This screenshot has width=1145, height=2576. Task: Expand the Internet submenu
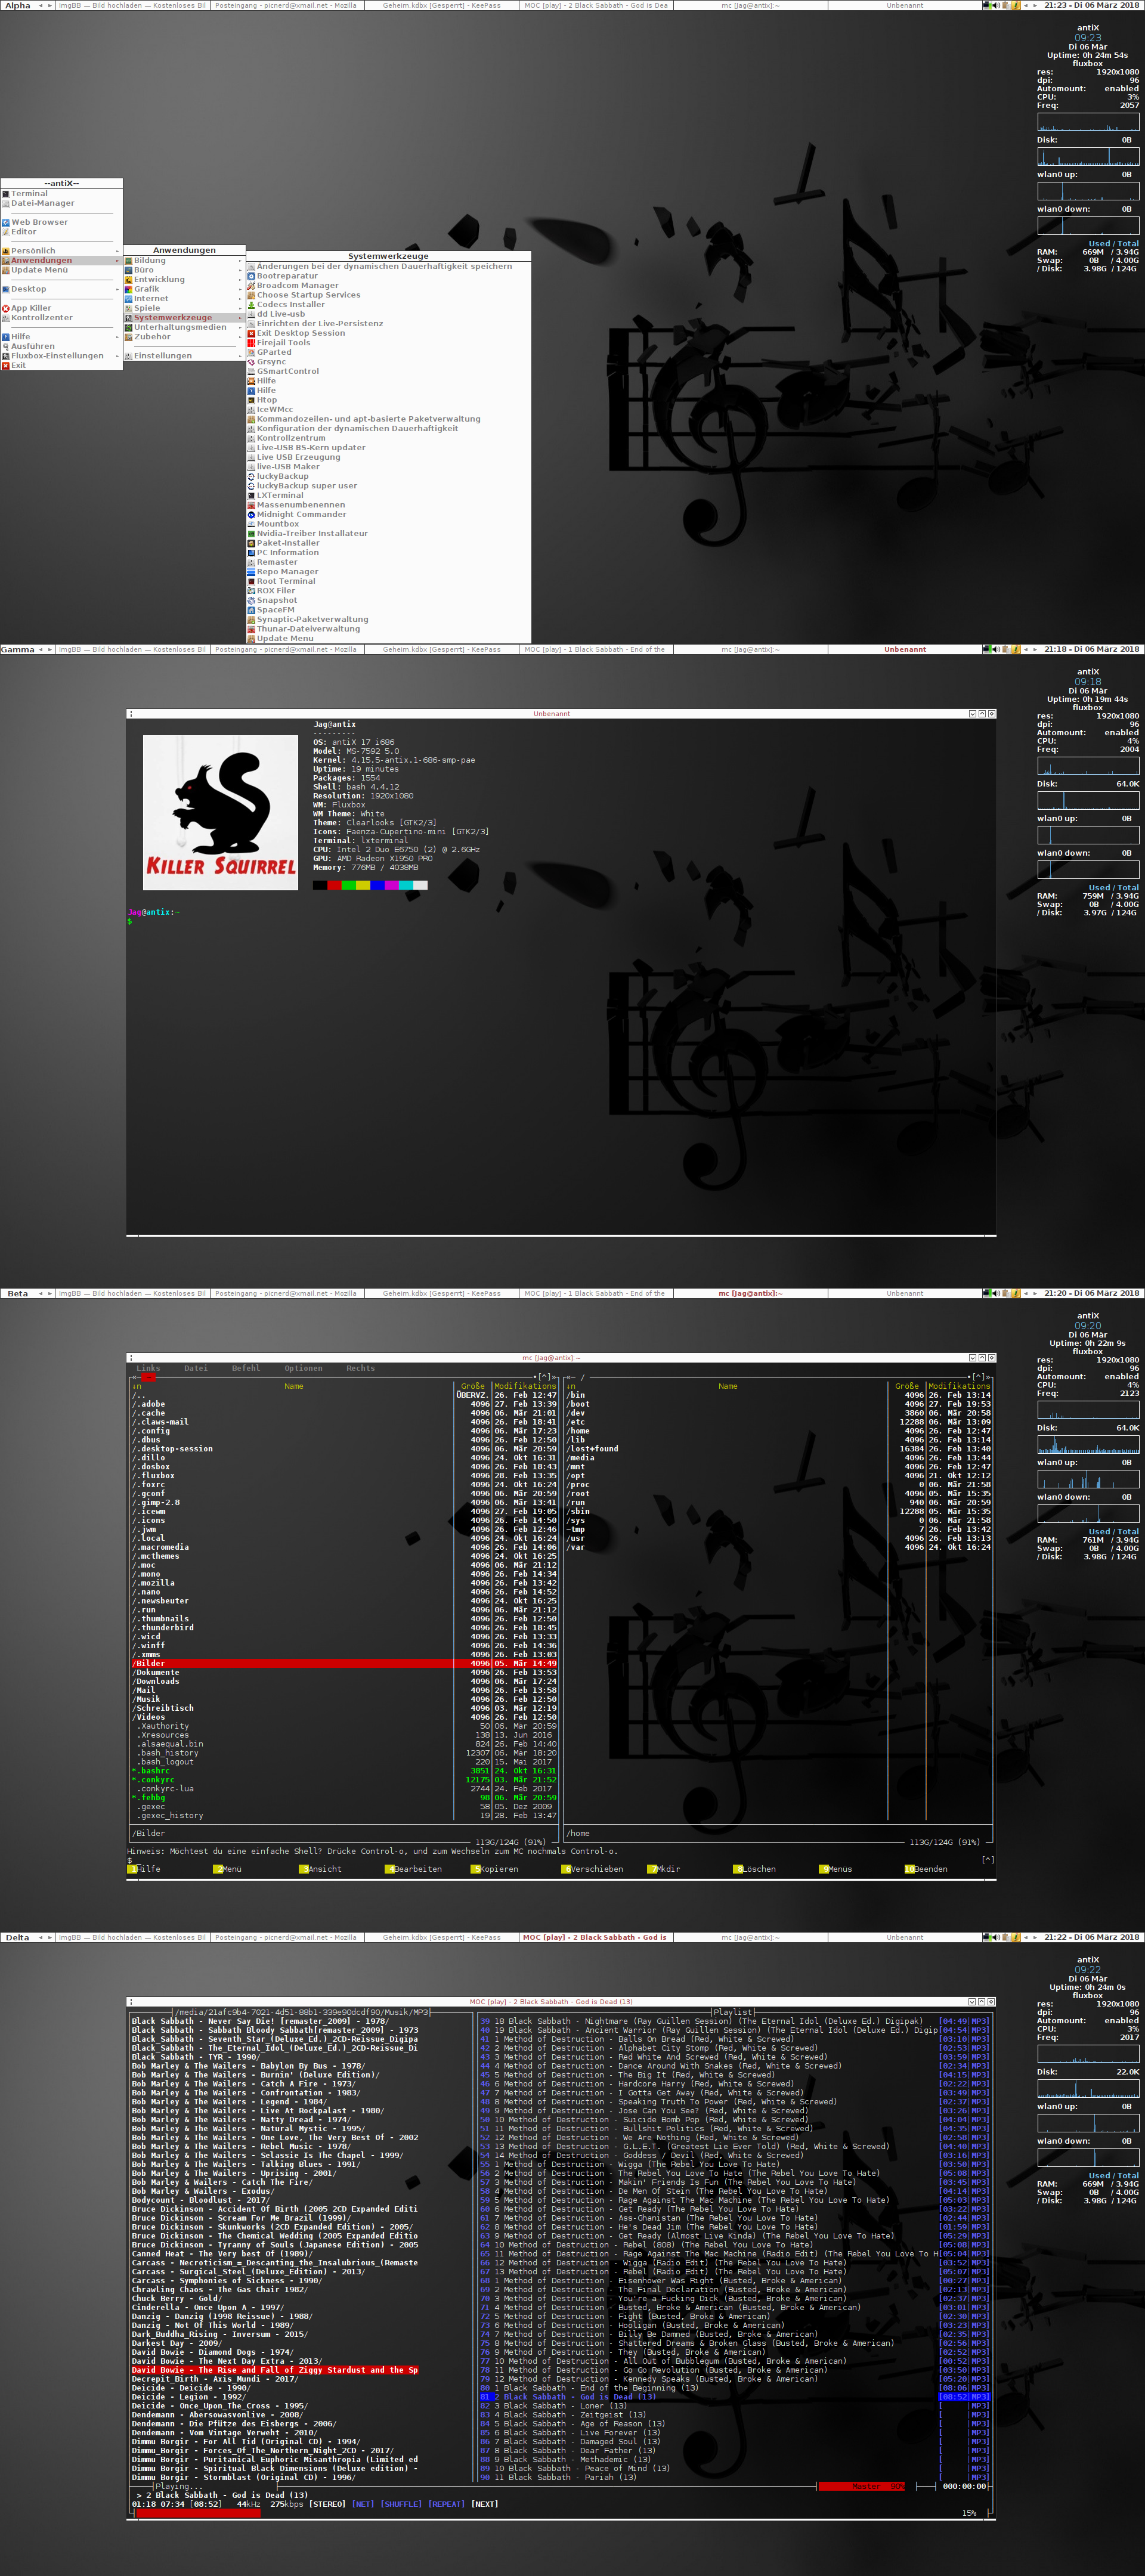click(x=184, y=298)
